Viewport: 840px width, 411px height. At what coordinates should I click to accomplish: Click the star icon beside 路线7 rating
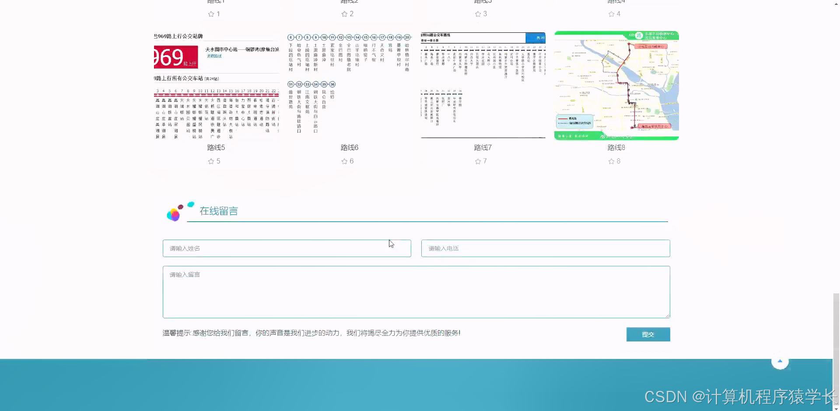coord(478,161)
